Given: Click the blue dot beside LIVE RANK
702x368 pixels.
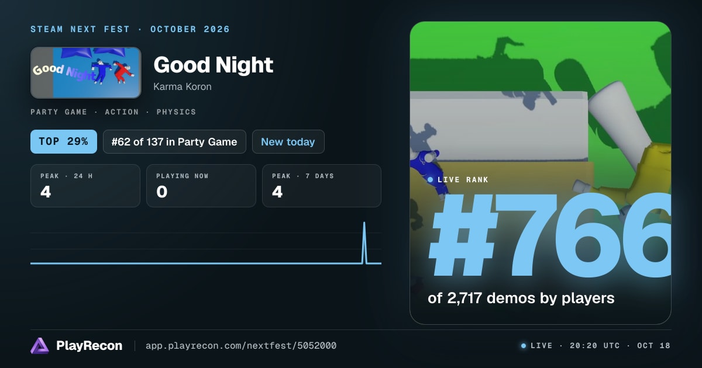Looking at the screenshot, I should click(431, 180).
